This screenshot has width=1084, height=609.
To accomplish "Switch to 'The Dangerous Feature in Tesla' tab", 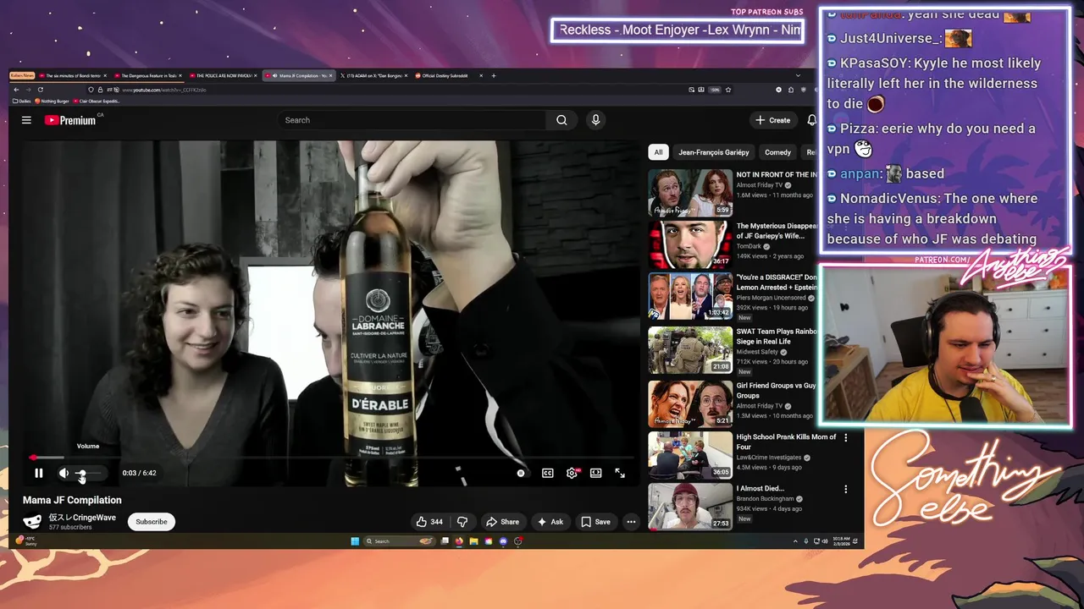I will (151, 75).
